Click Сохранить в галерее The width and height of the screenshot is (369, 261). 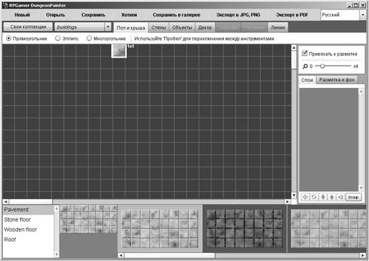point(176,15)
